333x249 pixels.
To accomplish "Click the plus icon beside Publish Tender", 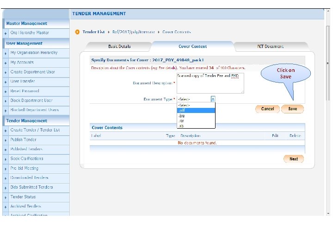I will tap(6, 140).
